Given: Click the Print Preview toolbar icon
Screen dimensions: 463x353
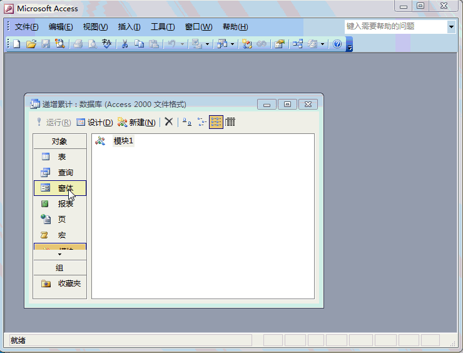Looking at the screenshot, I should click(93, 44).
